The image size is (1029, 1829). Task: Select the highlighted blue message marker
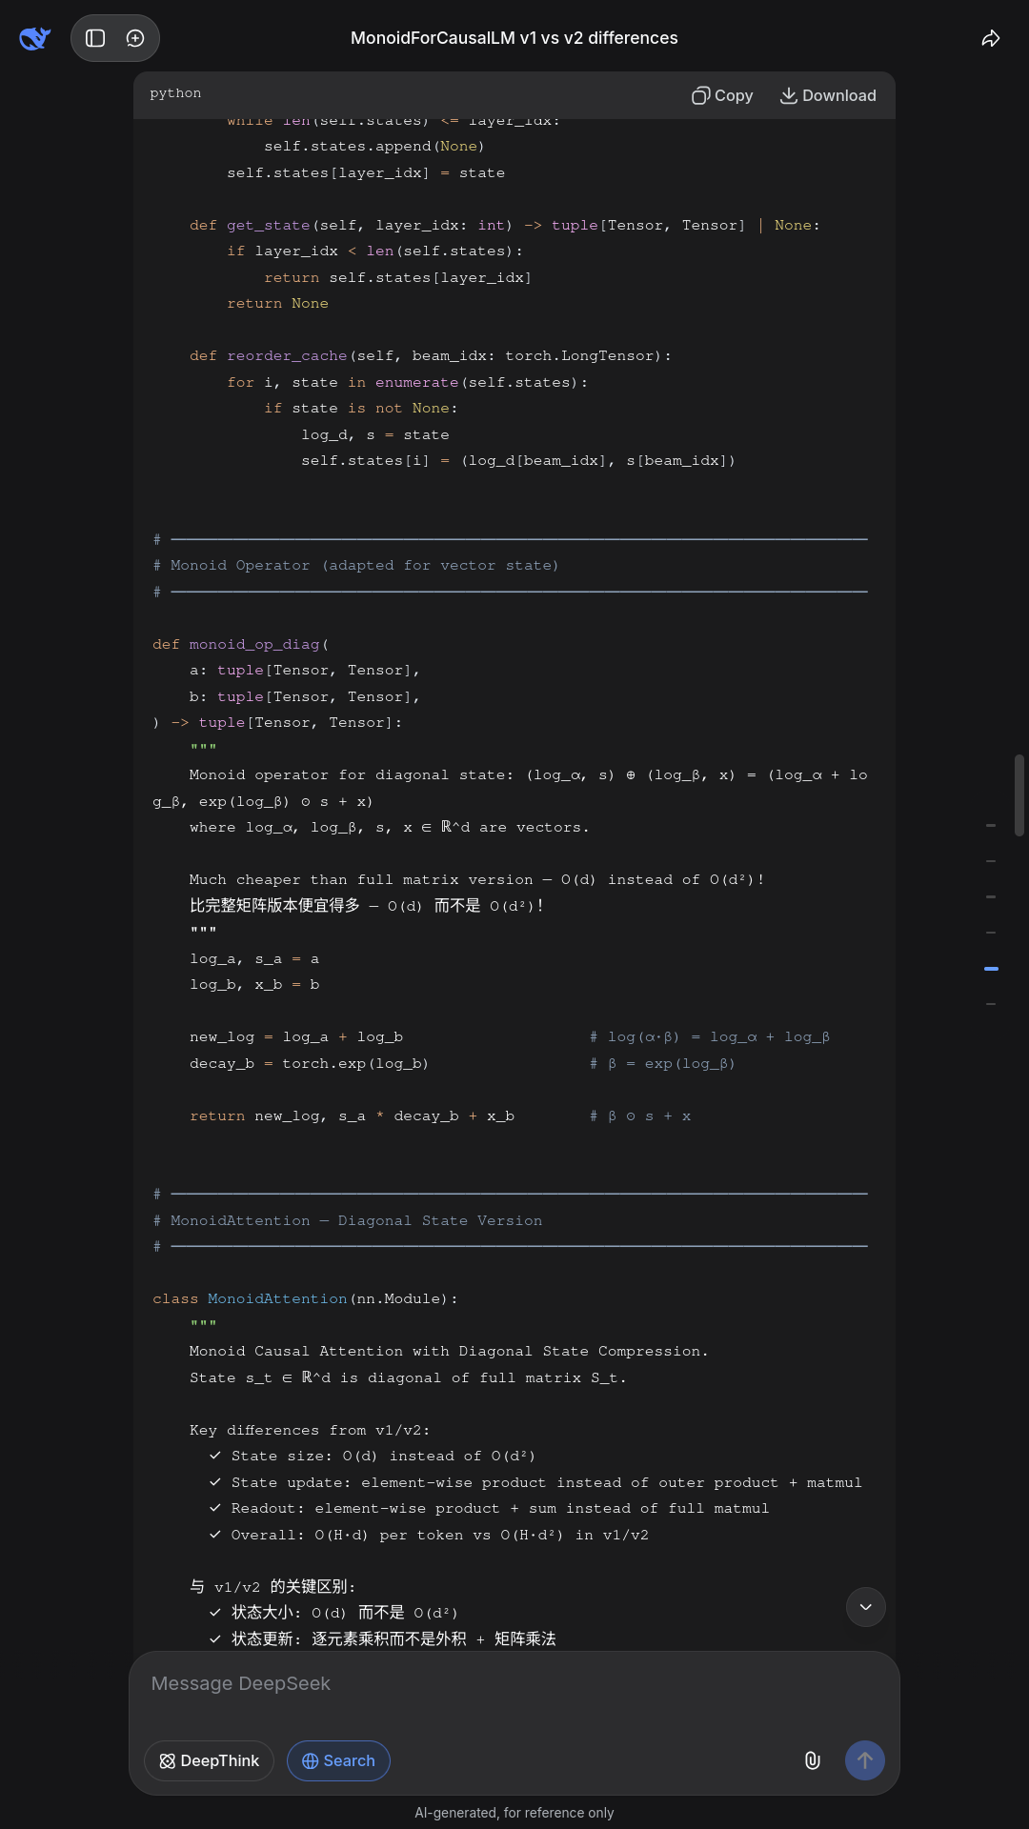[x=991, y=969]
